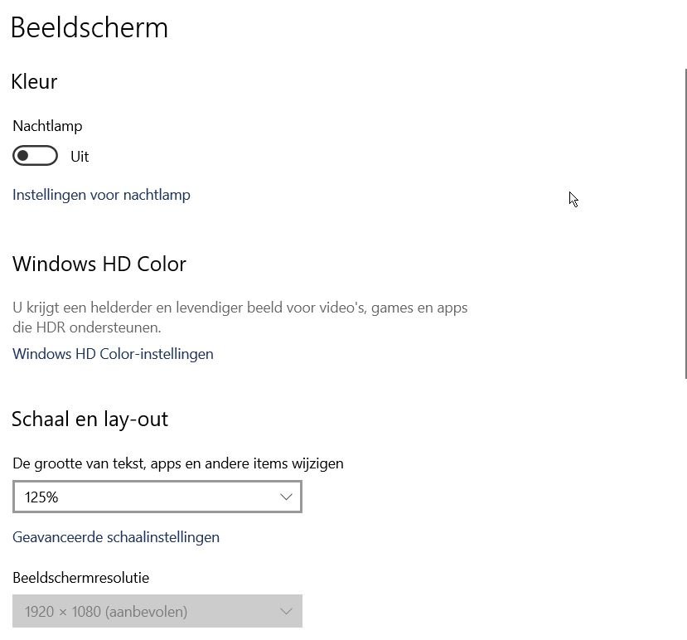Click the vertical scrollbar on the right

[685, 224]
